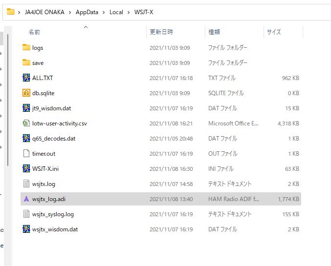
Task: Click the wsjtx.log text document icon
Action: point(26,184)
